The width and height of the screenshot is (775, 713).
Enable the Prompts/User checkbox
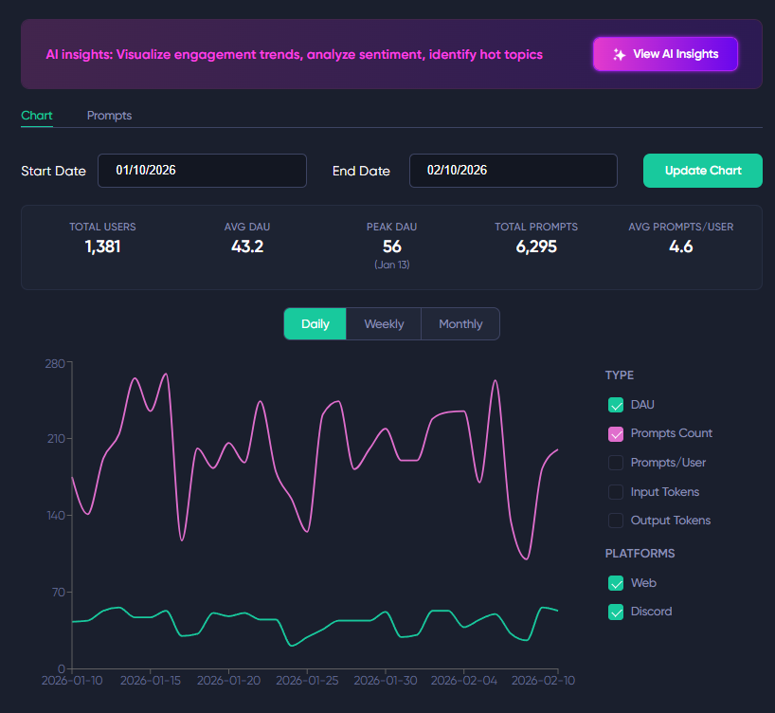click(616, 463)
